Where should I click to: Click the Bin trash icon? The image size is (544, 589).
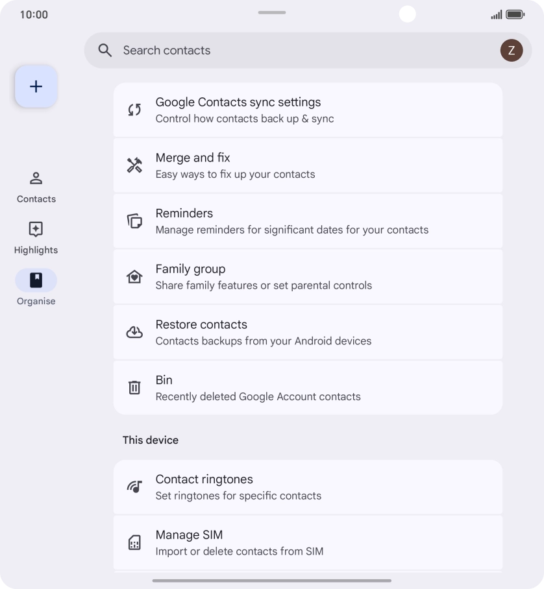[x=134, y=388]
